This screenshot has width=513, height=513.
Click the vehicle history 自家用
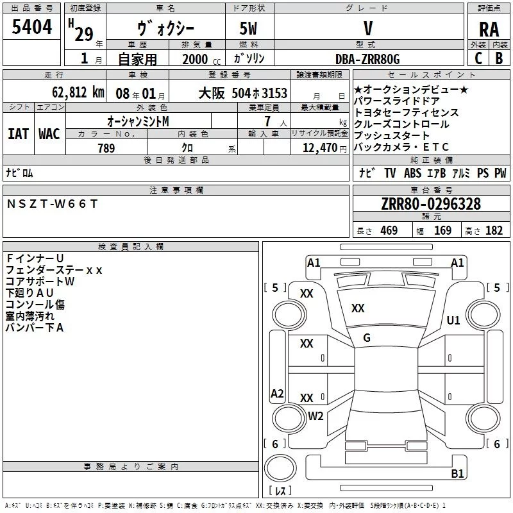tap(137, 59)
